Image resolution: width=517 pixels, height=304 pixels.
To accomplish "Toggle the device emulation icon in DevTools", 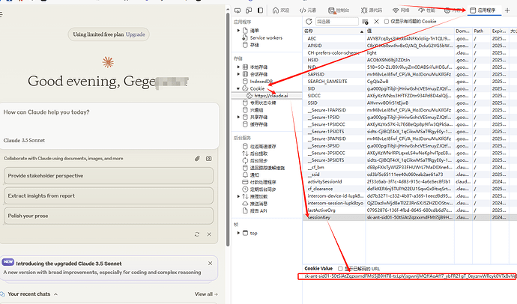I will coord(249,10).
